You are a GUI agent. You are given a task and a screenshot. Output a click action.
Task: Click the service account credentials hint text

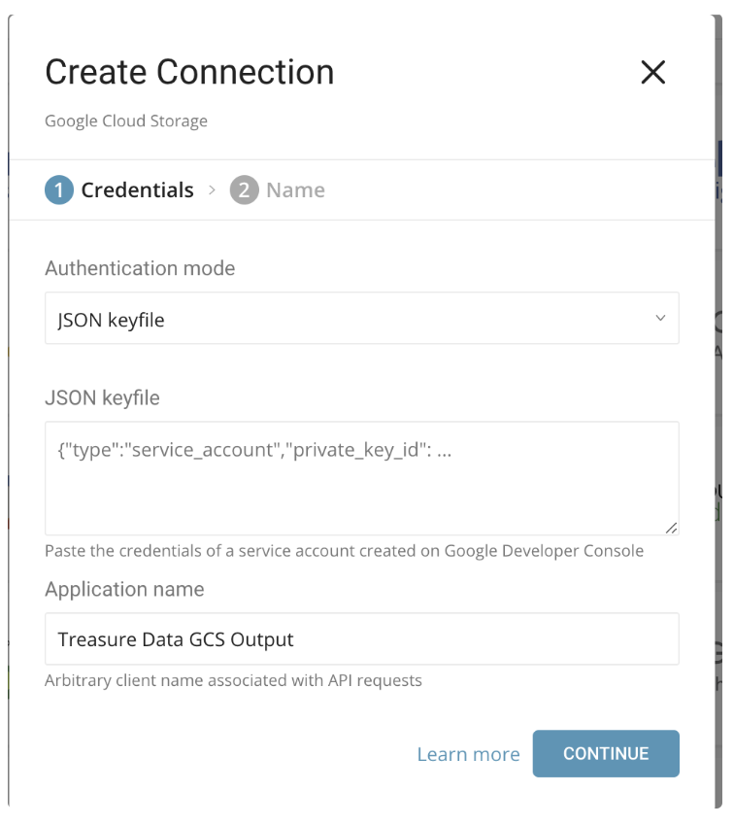click(x=344, y=551)
